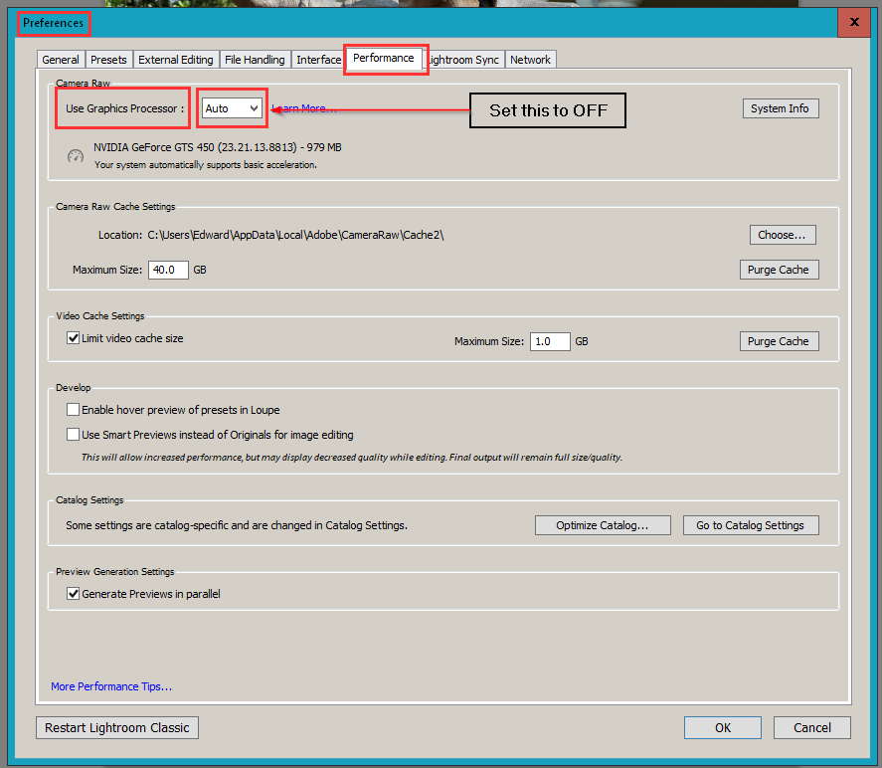
Task: Open the Presets tab
Action: 108,59
